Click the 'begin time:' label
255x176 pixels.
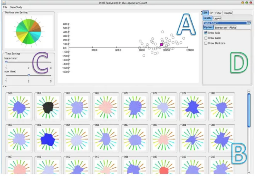point(11,58)
